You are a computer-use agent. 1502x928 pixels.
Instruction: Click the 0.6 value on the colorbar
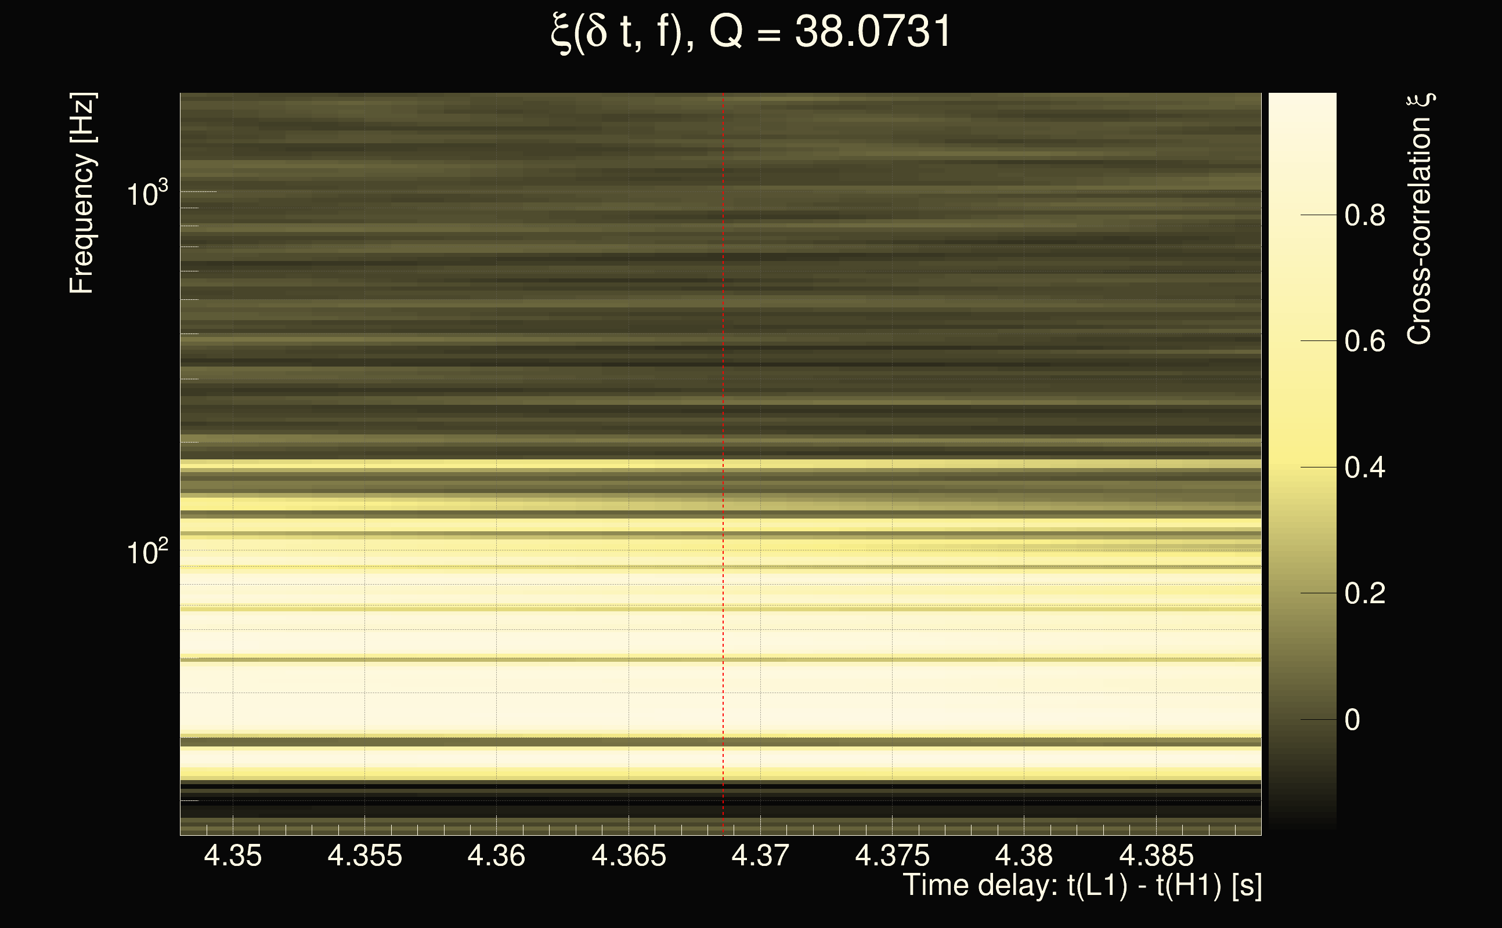pos(1364,341)
